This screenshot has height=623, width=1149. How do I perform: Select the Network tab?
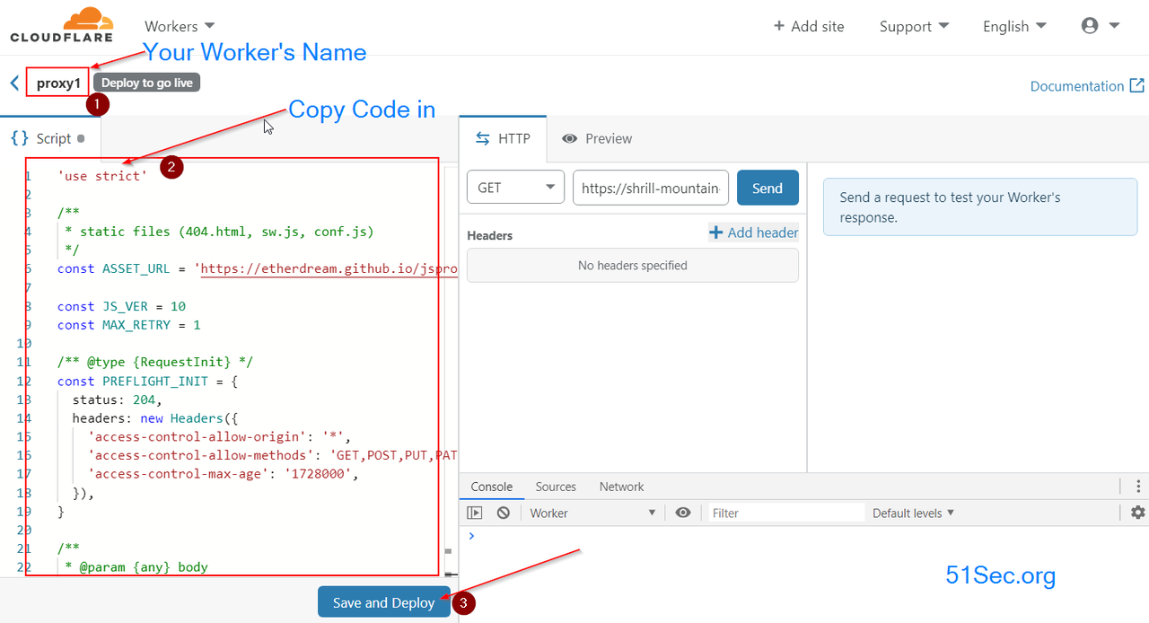[622, 487]
